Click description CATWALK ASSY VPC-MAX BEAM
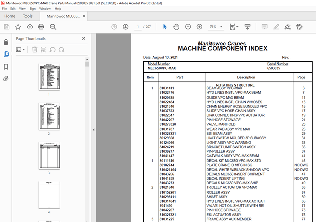 233,156
